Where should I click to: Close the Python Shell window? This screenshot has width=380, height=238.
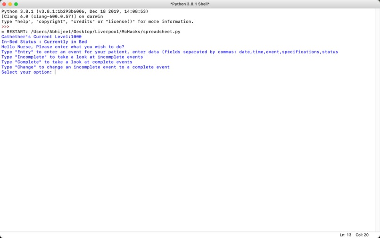pyautogui.click(x=4, y=4)
